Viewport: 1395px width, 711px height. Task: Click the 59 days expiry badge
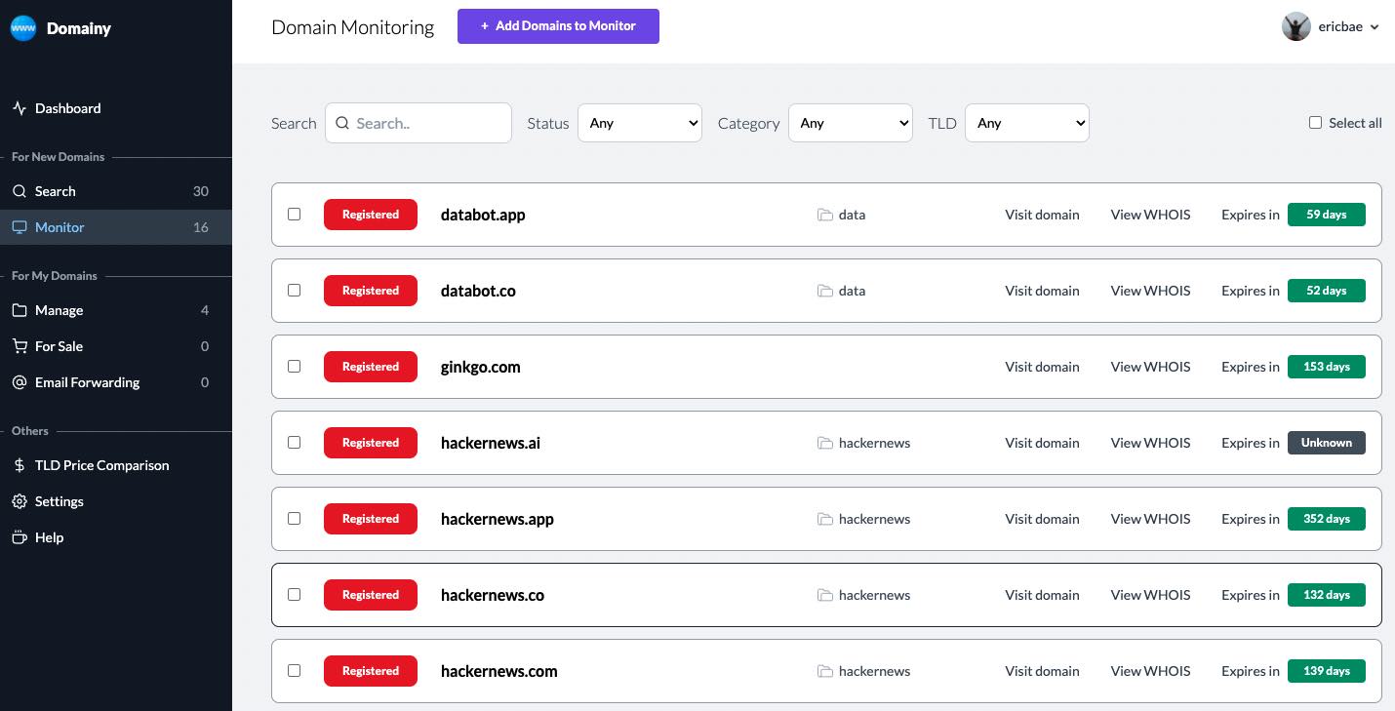point(1327,215)
